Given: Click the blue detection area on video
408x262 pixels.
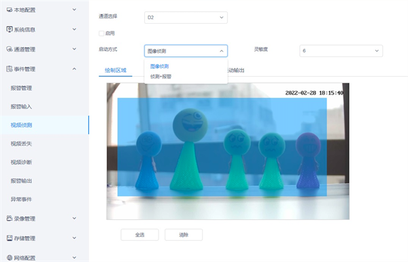Looking at the screenshot, I should (222, 147).
